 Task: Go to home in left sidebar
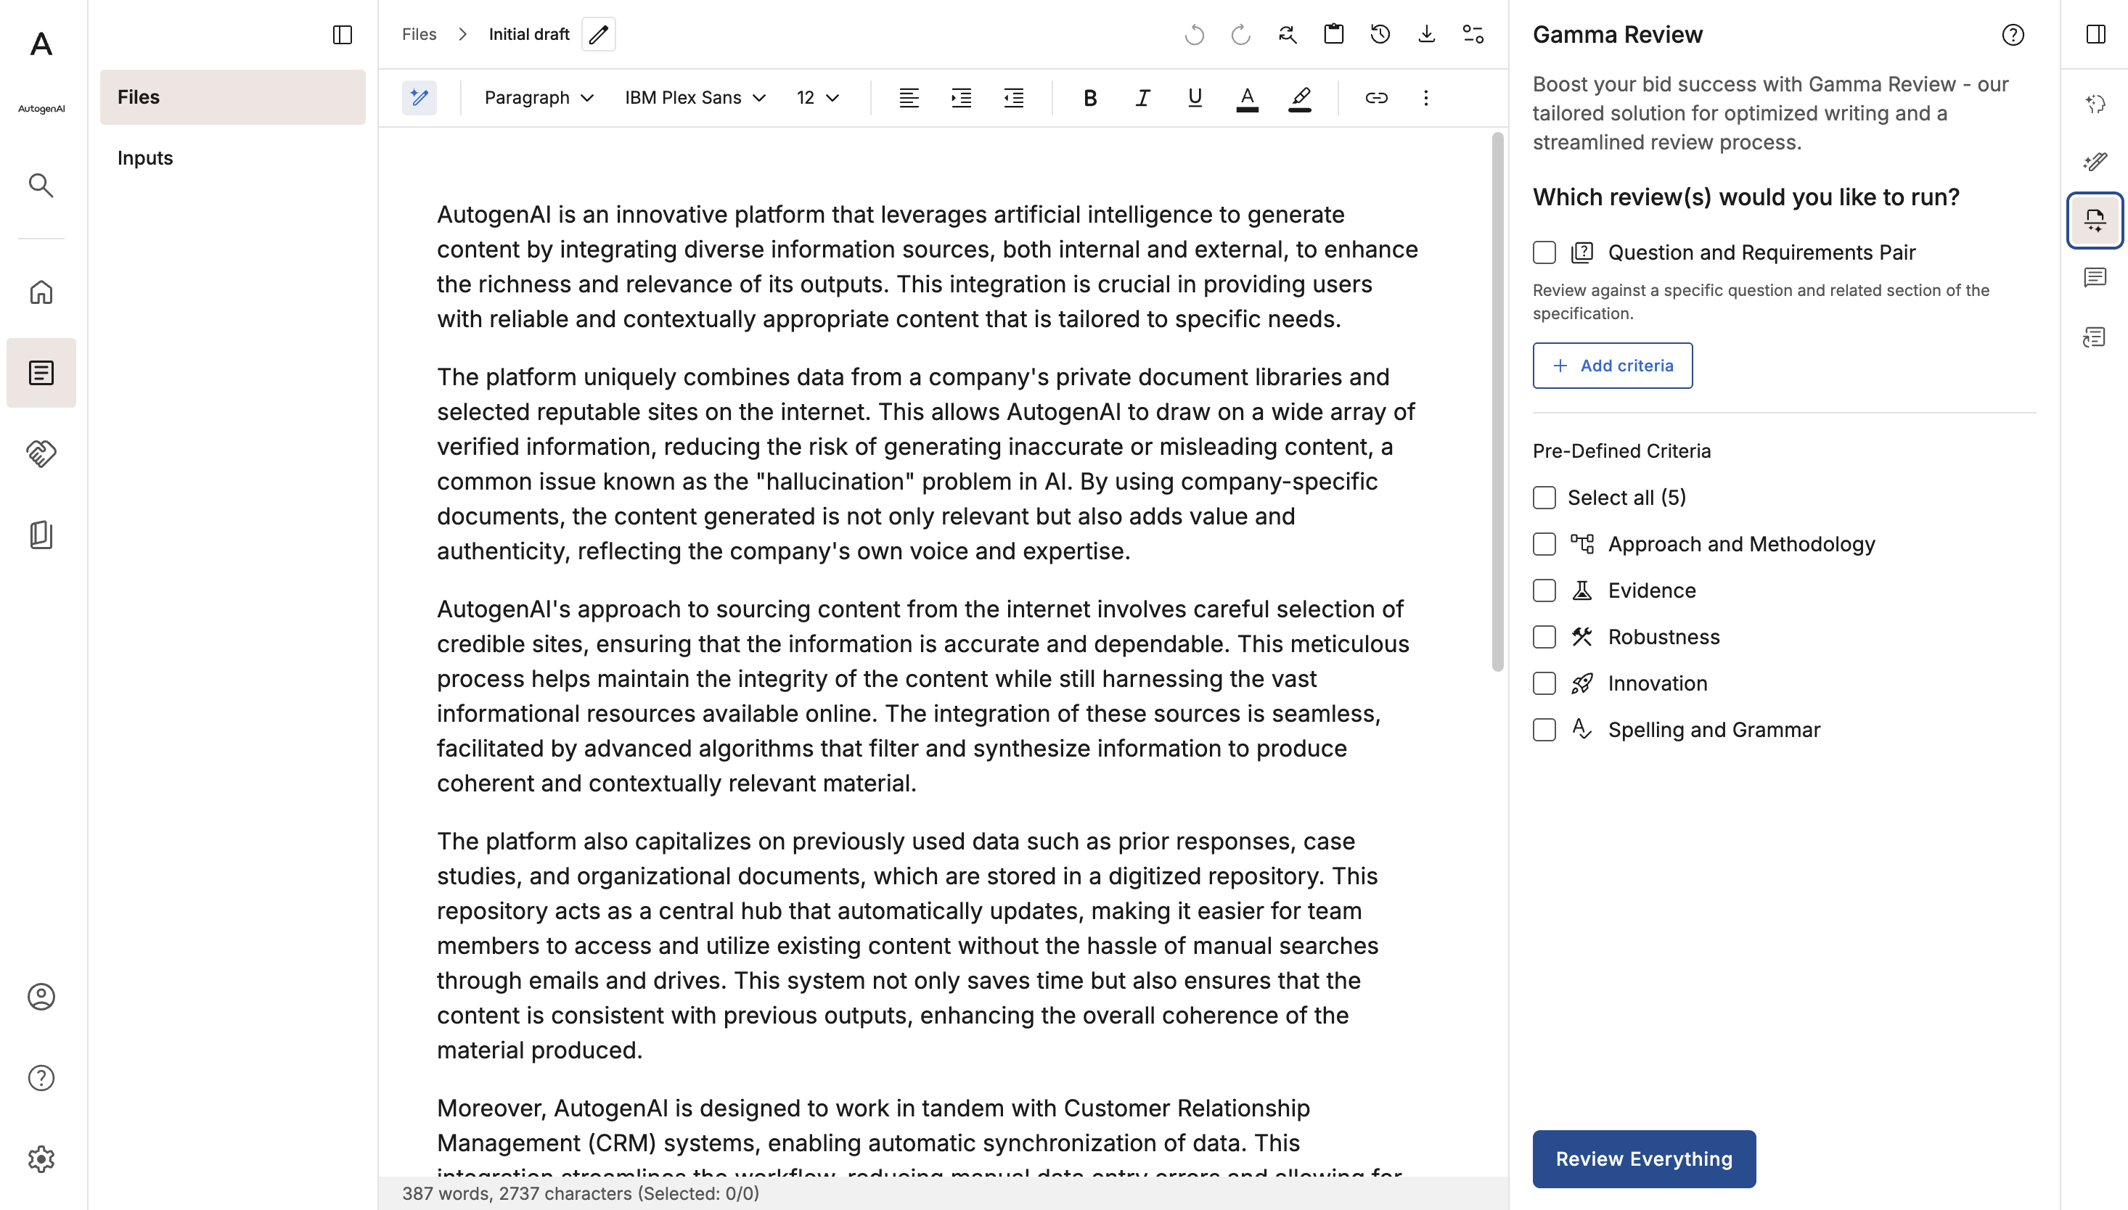click(x=41, y=292)
